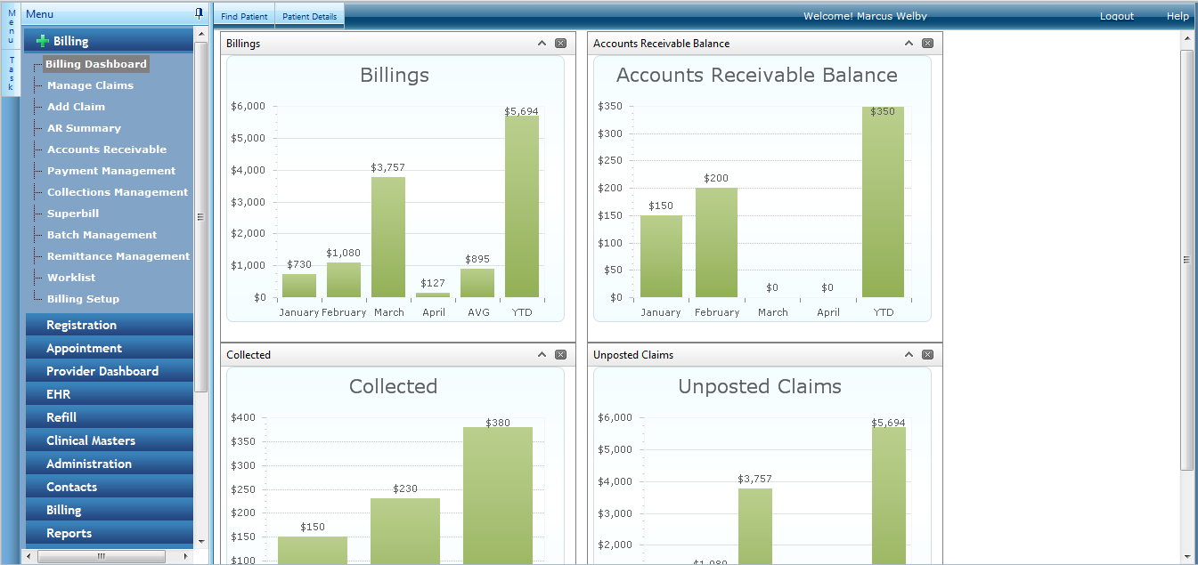Screen dimensions: 1198x565
Task: Expand the EHR section
Action: (x=110, y=394)
